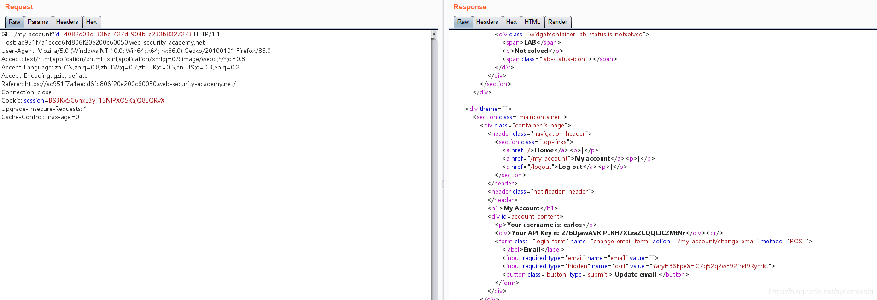The width and height of the screenshot is (877, 300).
Task: Click the top-links section line
Action: point(534,142)
